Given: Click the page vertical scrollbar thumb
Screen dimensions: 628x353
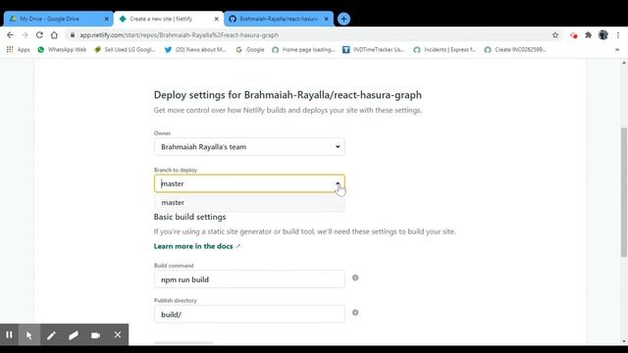Looking at the screenshot, I should [x=624, y=192].
